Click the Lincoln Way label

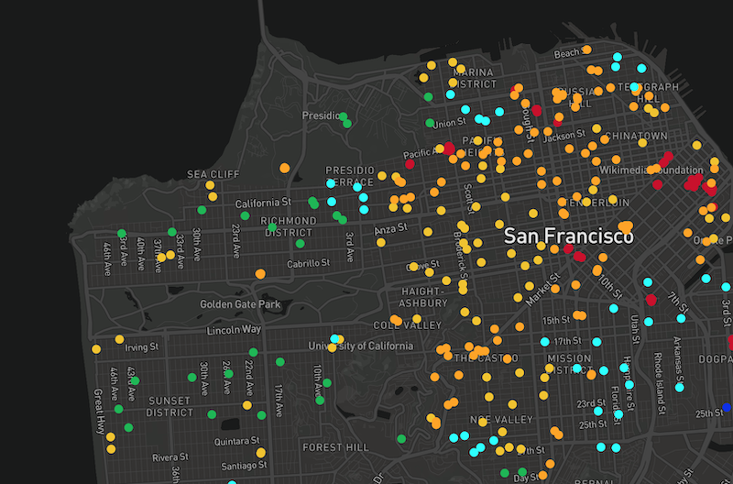click(x=234, y=330)
